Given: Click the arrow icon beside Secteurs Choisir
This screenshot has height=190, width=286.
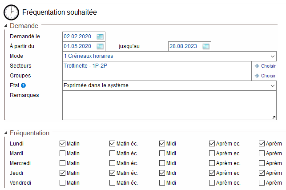Looking at the screenshot, I should tap(257, 66).
